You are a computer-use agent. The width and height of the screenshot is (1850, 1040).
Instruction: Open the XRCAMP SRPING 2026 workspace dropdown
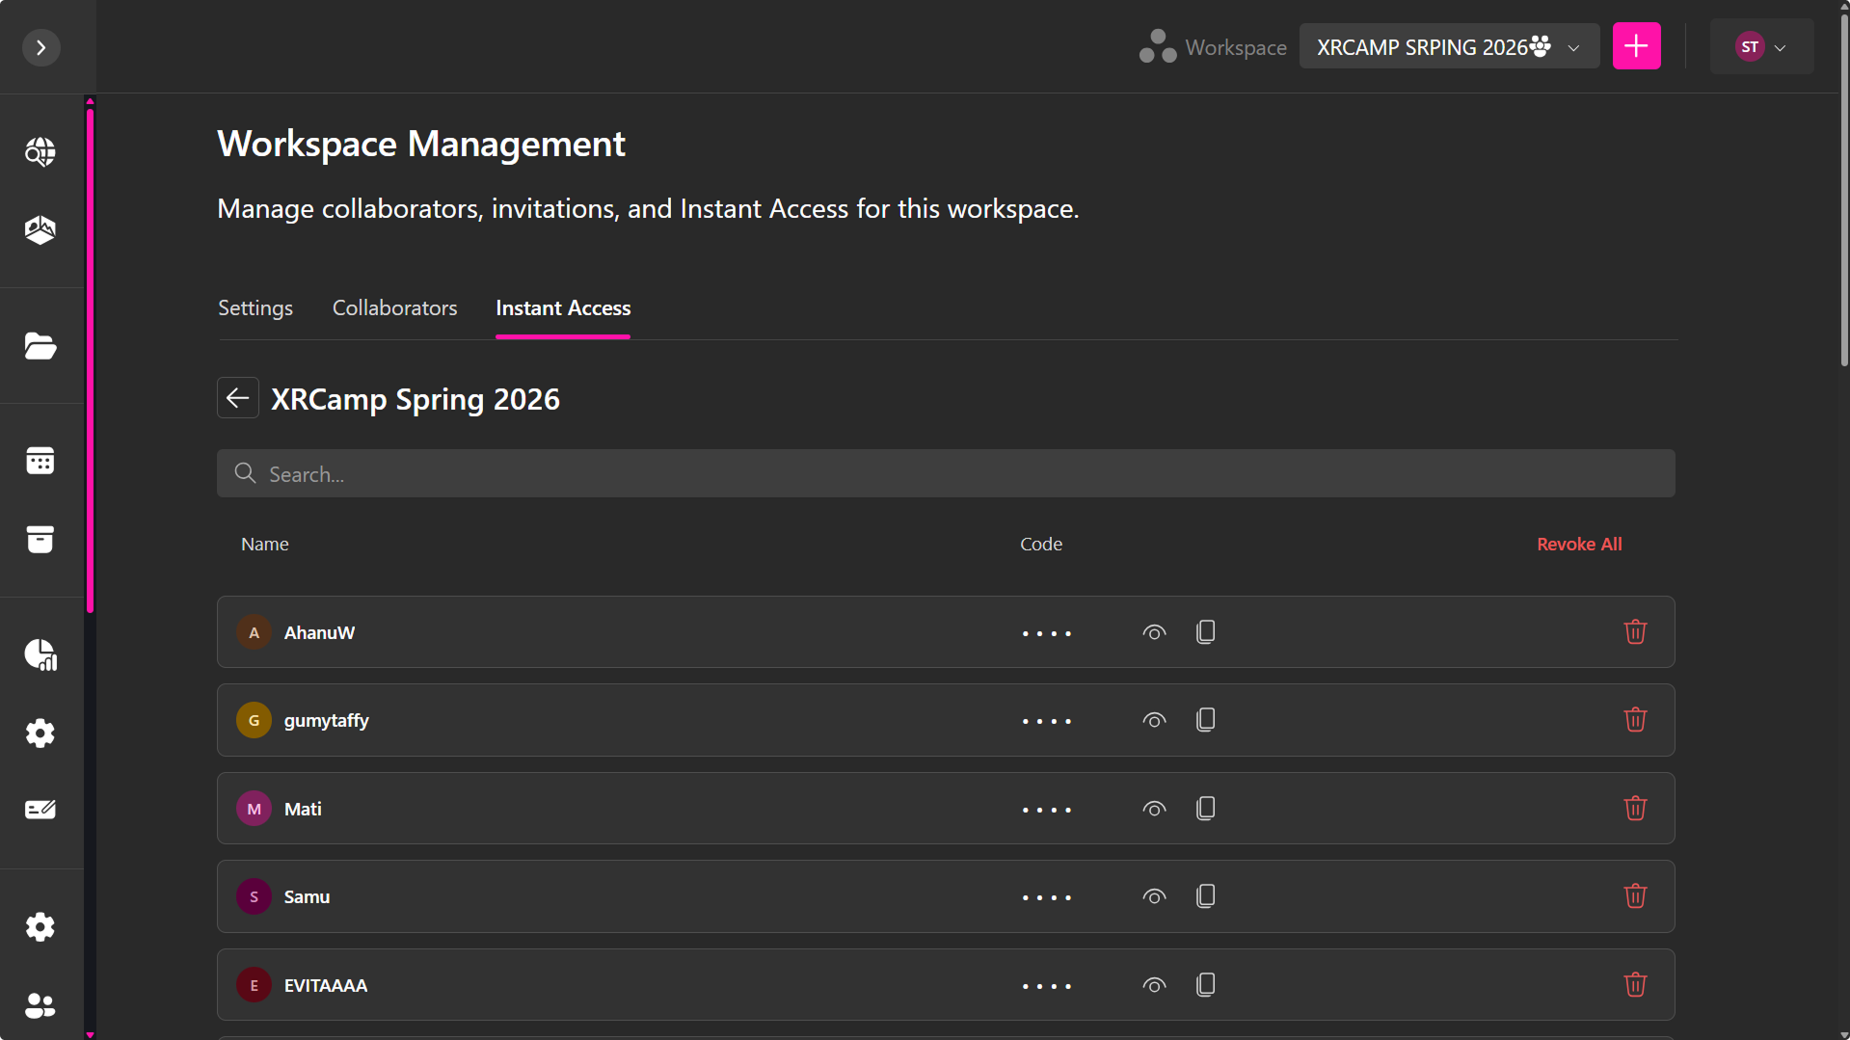click(x=1448, y=47)
